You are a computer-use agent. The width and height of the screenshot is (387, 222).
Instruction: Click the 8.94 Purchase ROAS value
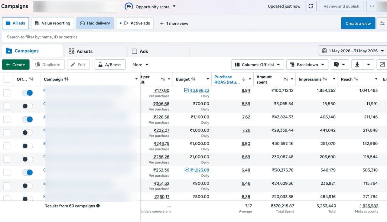coord(246,90)
